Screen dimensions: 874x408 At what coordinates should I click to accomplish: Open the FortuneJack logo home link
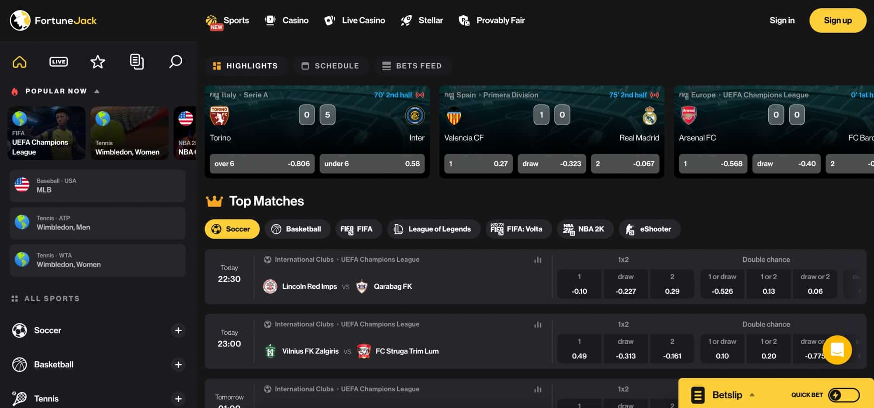pyautogui.click(x=53, y=20)
